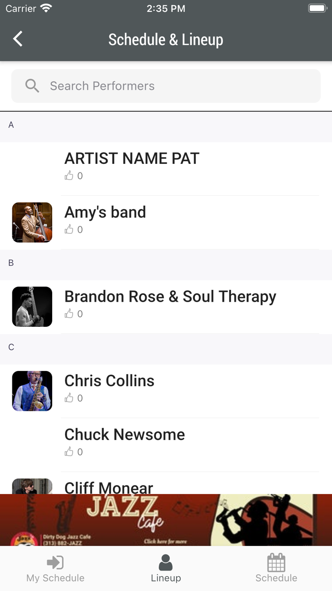The height and width of the screenshot is (591, 332).
Task: Open the Dirty Dog Jazz Cafe banner
Action: point(166,520)
